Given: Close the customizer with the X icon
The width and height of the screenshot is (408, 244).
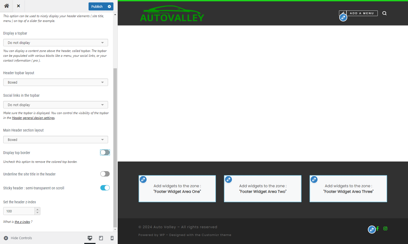Looking at the screenshot, I should coord(18,6).
